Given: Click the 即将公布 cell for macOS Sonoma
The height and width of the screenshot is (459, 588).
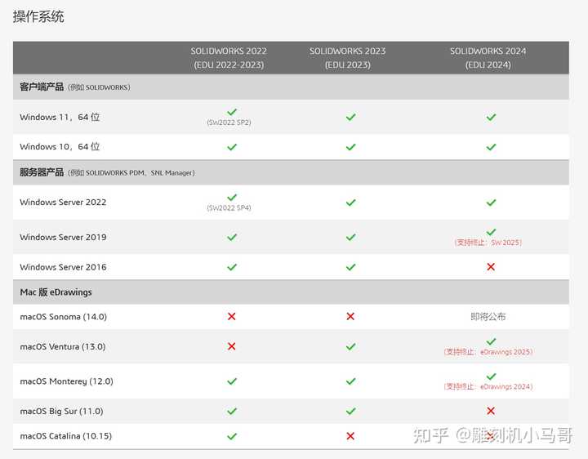Looking at the screenshot, I should click(x=488, y=317).
